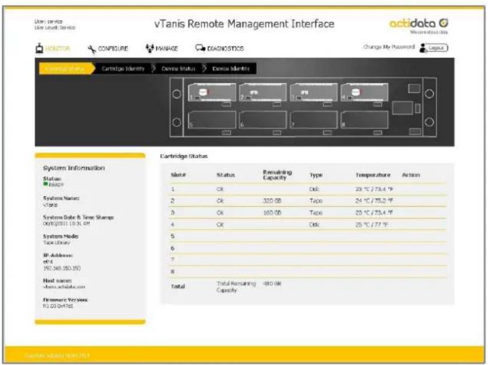Click slot 3's Ok status cell
Screen dimensions: 488x365
(220, 213)
